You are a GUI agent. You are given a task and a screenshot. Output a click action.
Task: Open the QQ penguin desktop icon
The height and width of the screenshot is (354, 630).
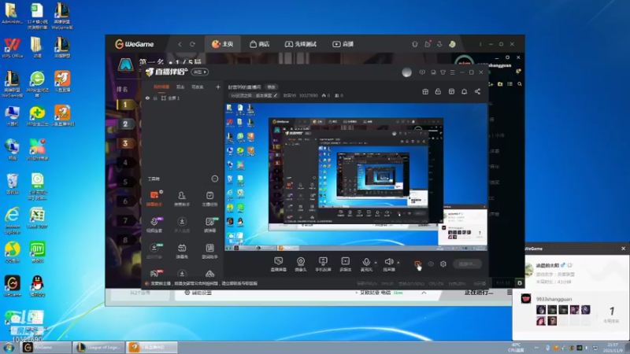(x=37, y=286)
